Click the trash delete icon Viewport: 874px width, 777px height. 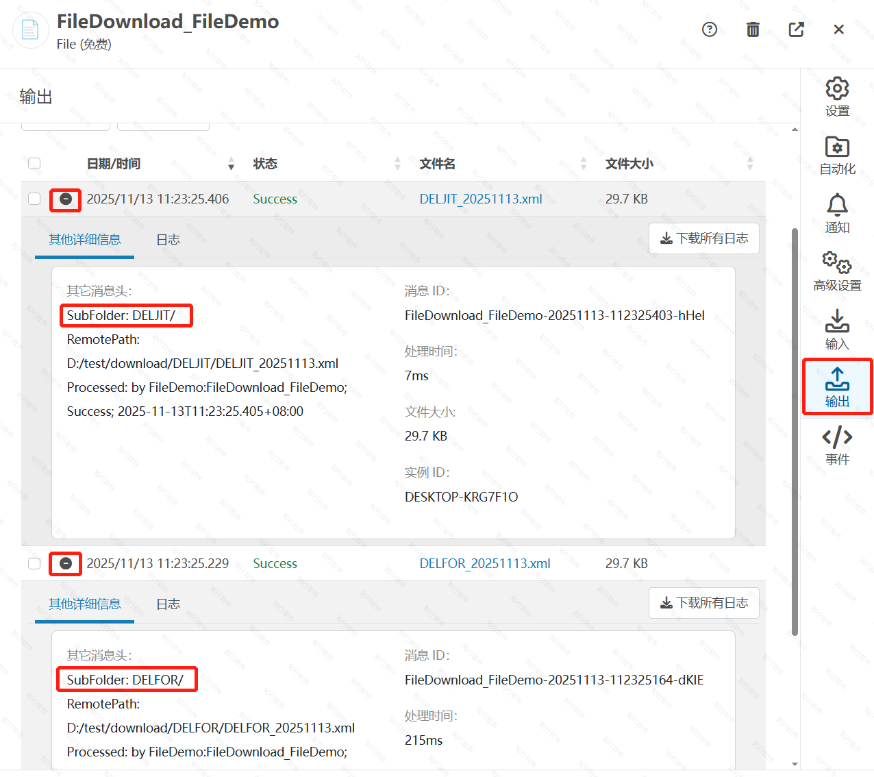tap(752, 29)
